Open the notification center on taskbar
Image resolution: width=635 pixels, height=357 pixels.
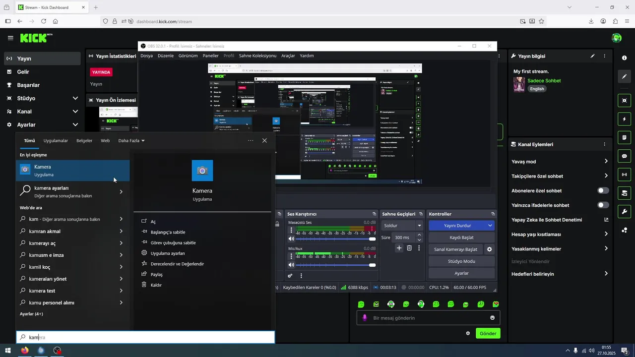tap(625, 351)
